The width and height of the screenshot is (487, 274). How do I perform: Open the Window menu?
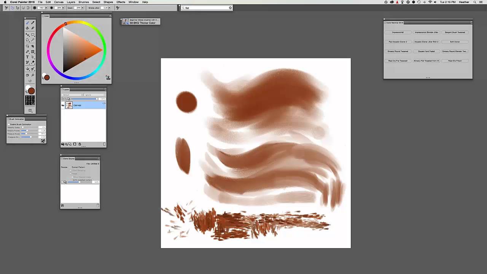(x=134, y=2)
